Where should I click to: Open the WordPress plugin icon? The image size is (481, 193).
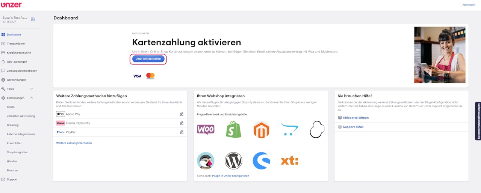tap(233, 161)
